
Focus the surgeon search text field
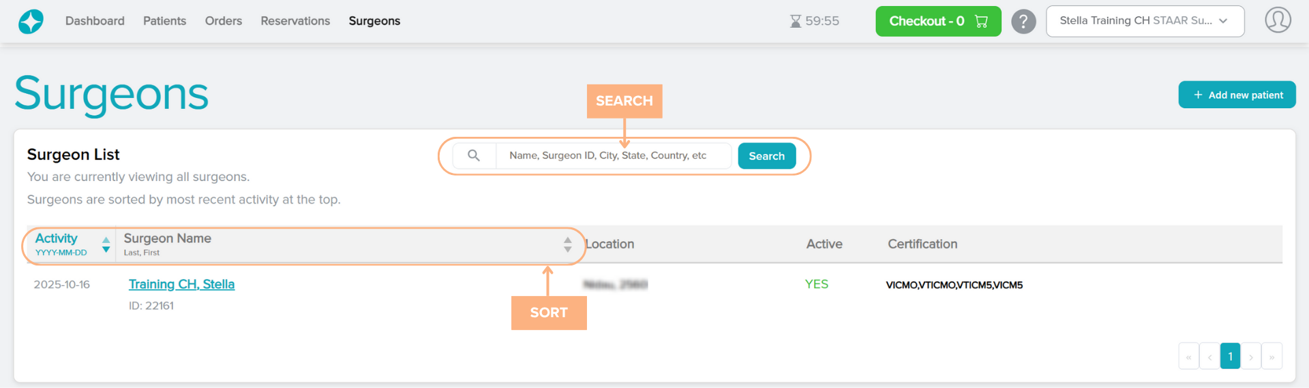(x=614, y=156)
